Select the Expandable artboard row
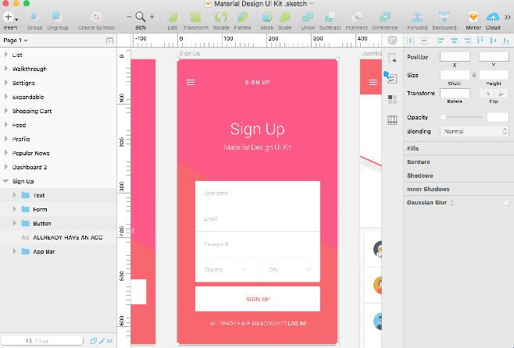This screenshot has width=514, height=348. click(59, 97)
